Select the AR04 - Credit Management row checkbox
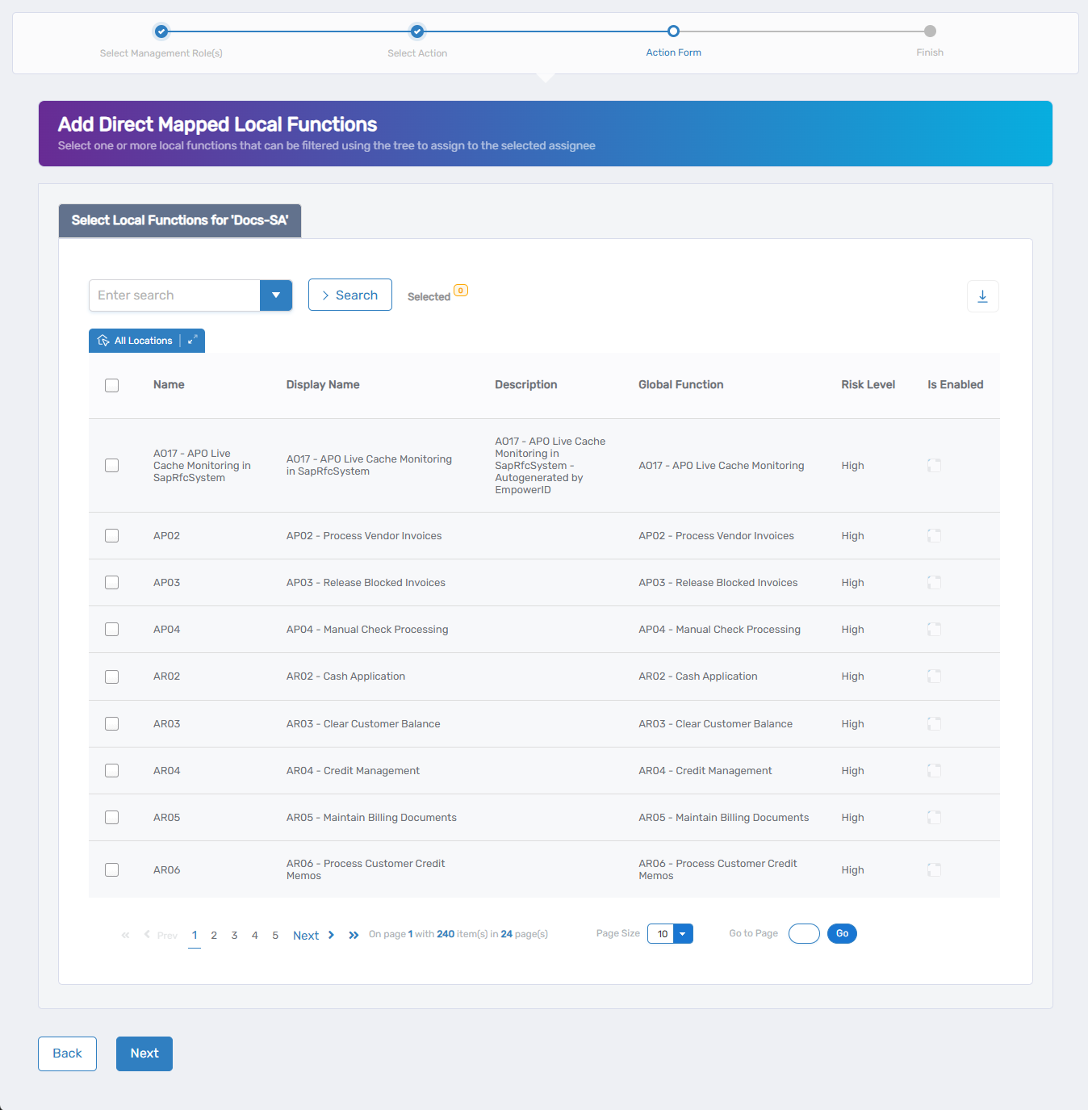The height and width of the screenshot is (1110, 1088). point(111,770)
